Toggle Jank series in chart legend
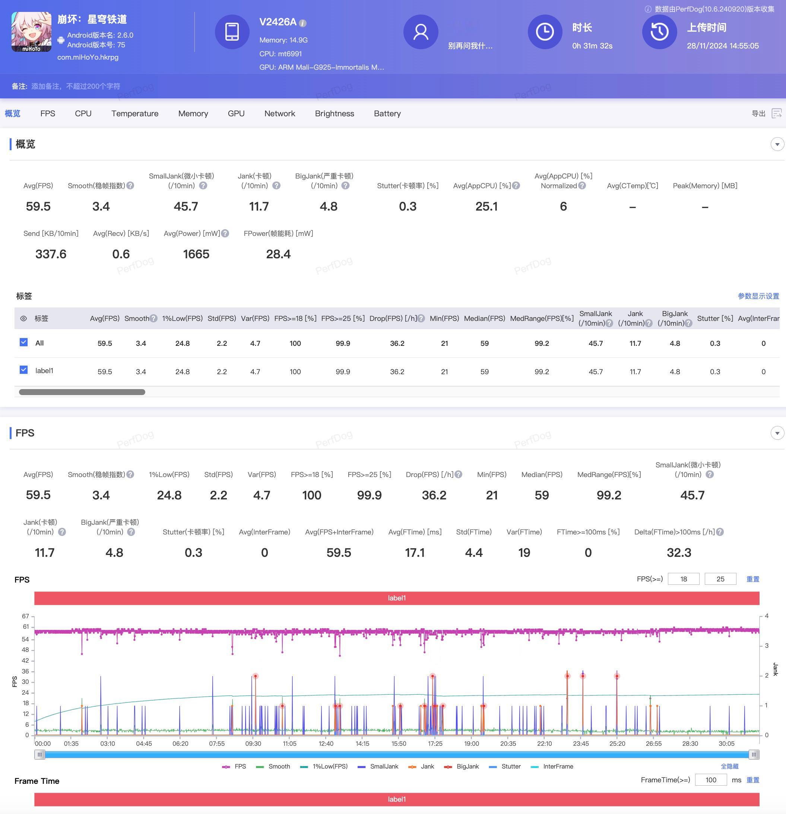 click(421, 766)
